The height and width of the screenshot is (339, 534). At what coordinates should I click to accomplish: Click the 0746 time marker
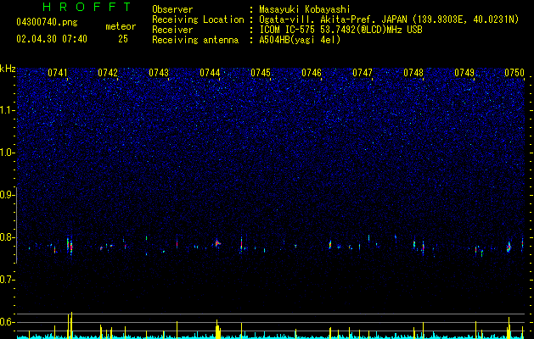tap(312, 73)
